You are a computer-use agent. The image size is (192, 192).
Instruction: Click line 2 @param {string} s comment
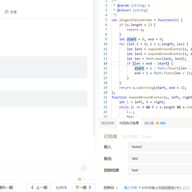[x=132, y=5]
